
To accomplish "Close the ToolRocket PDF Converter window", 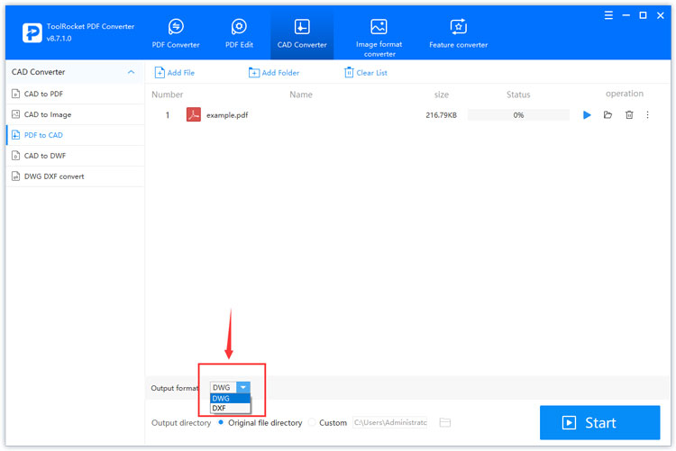I will pos(660,15).
